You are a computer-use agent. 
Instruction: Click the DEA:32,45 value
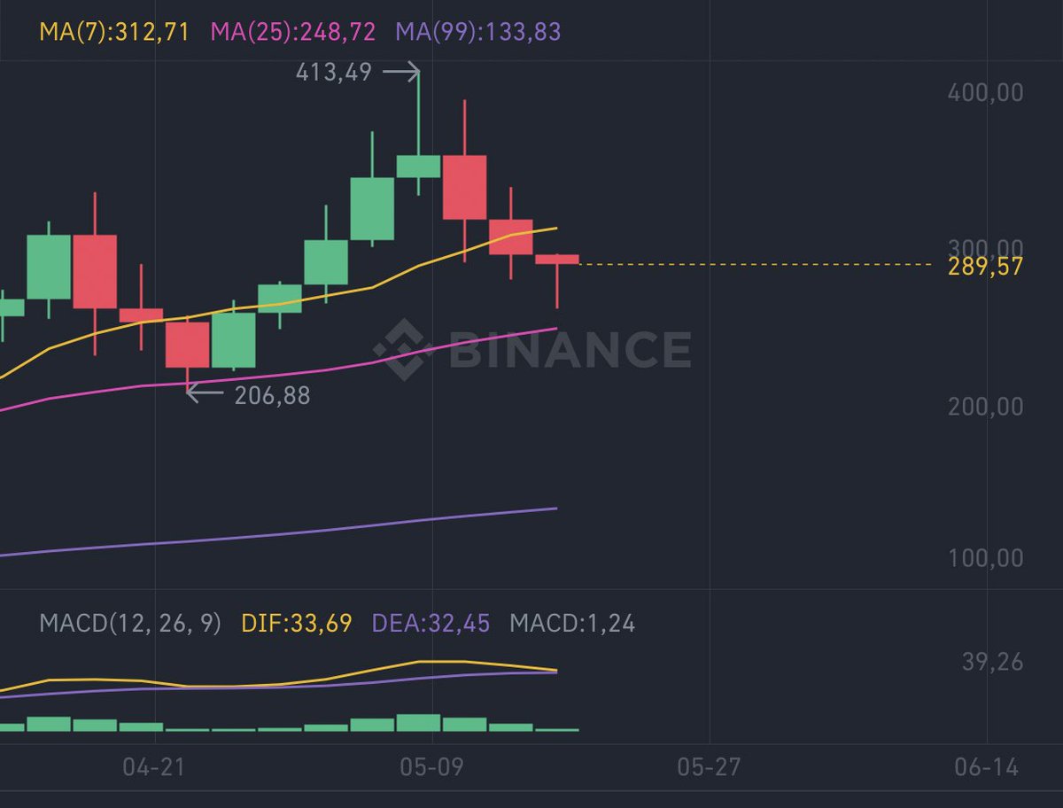[x=431, y=624]
